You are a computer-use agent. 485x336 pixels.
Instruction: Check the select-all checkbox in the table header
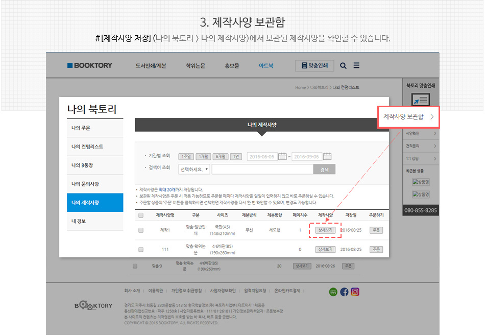pyautogui.click(x=141, y=215)
